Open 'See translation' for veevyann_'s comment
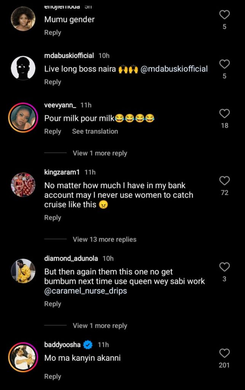This screenshot has height=390, width=245. [95, 131]
